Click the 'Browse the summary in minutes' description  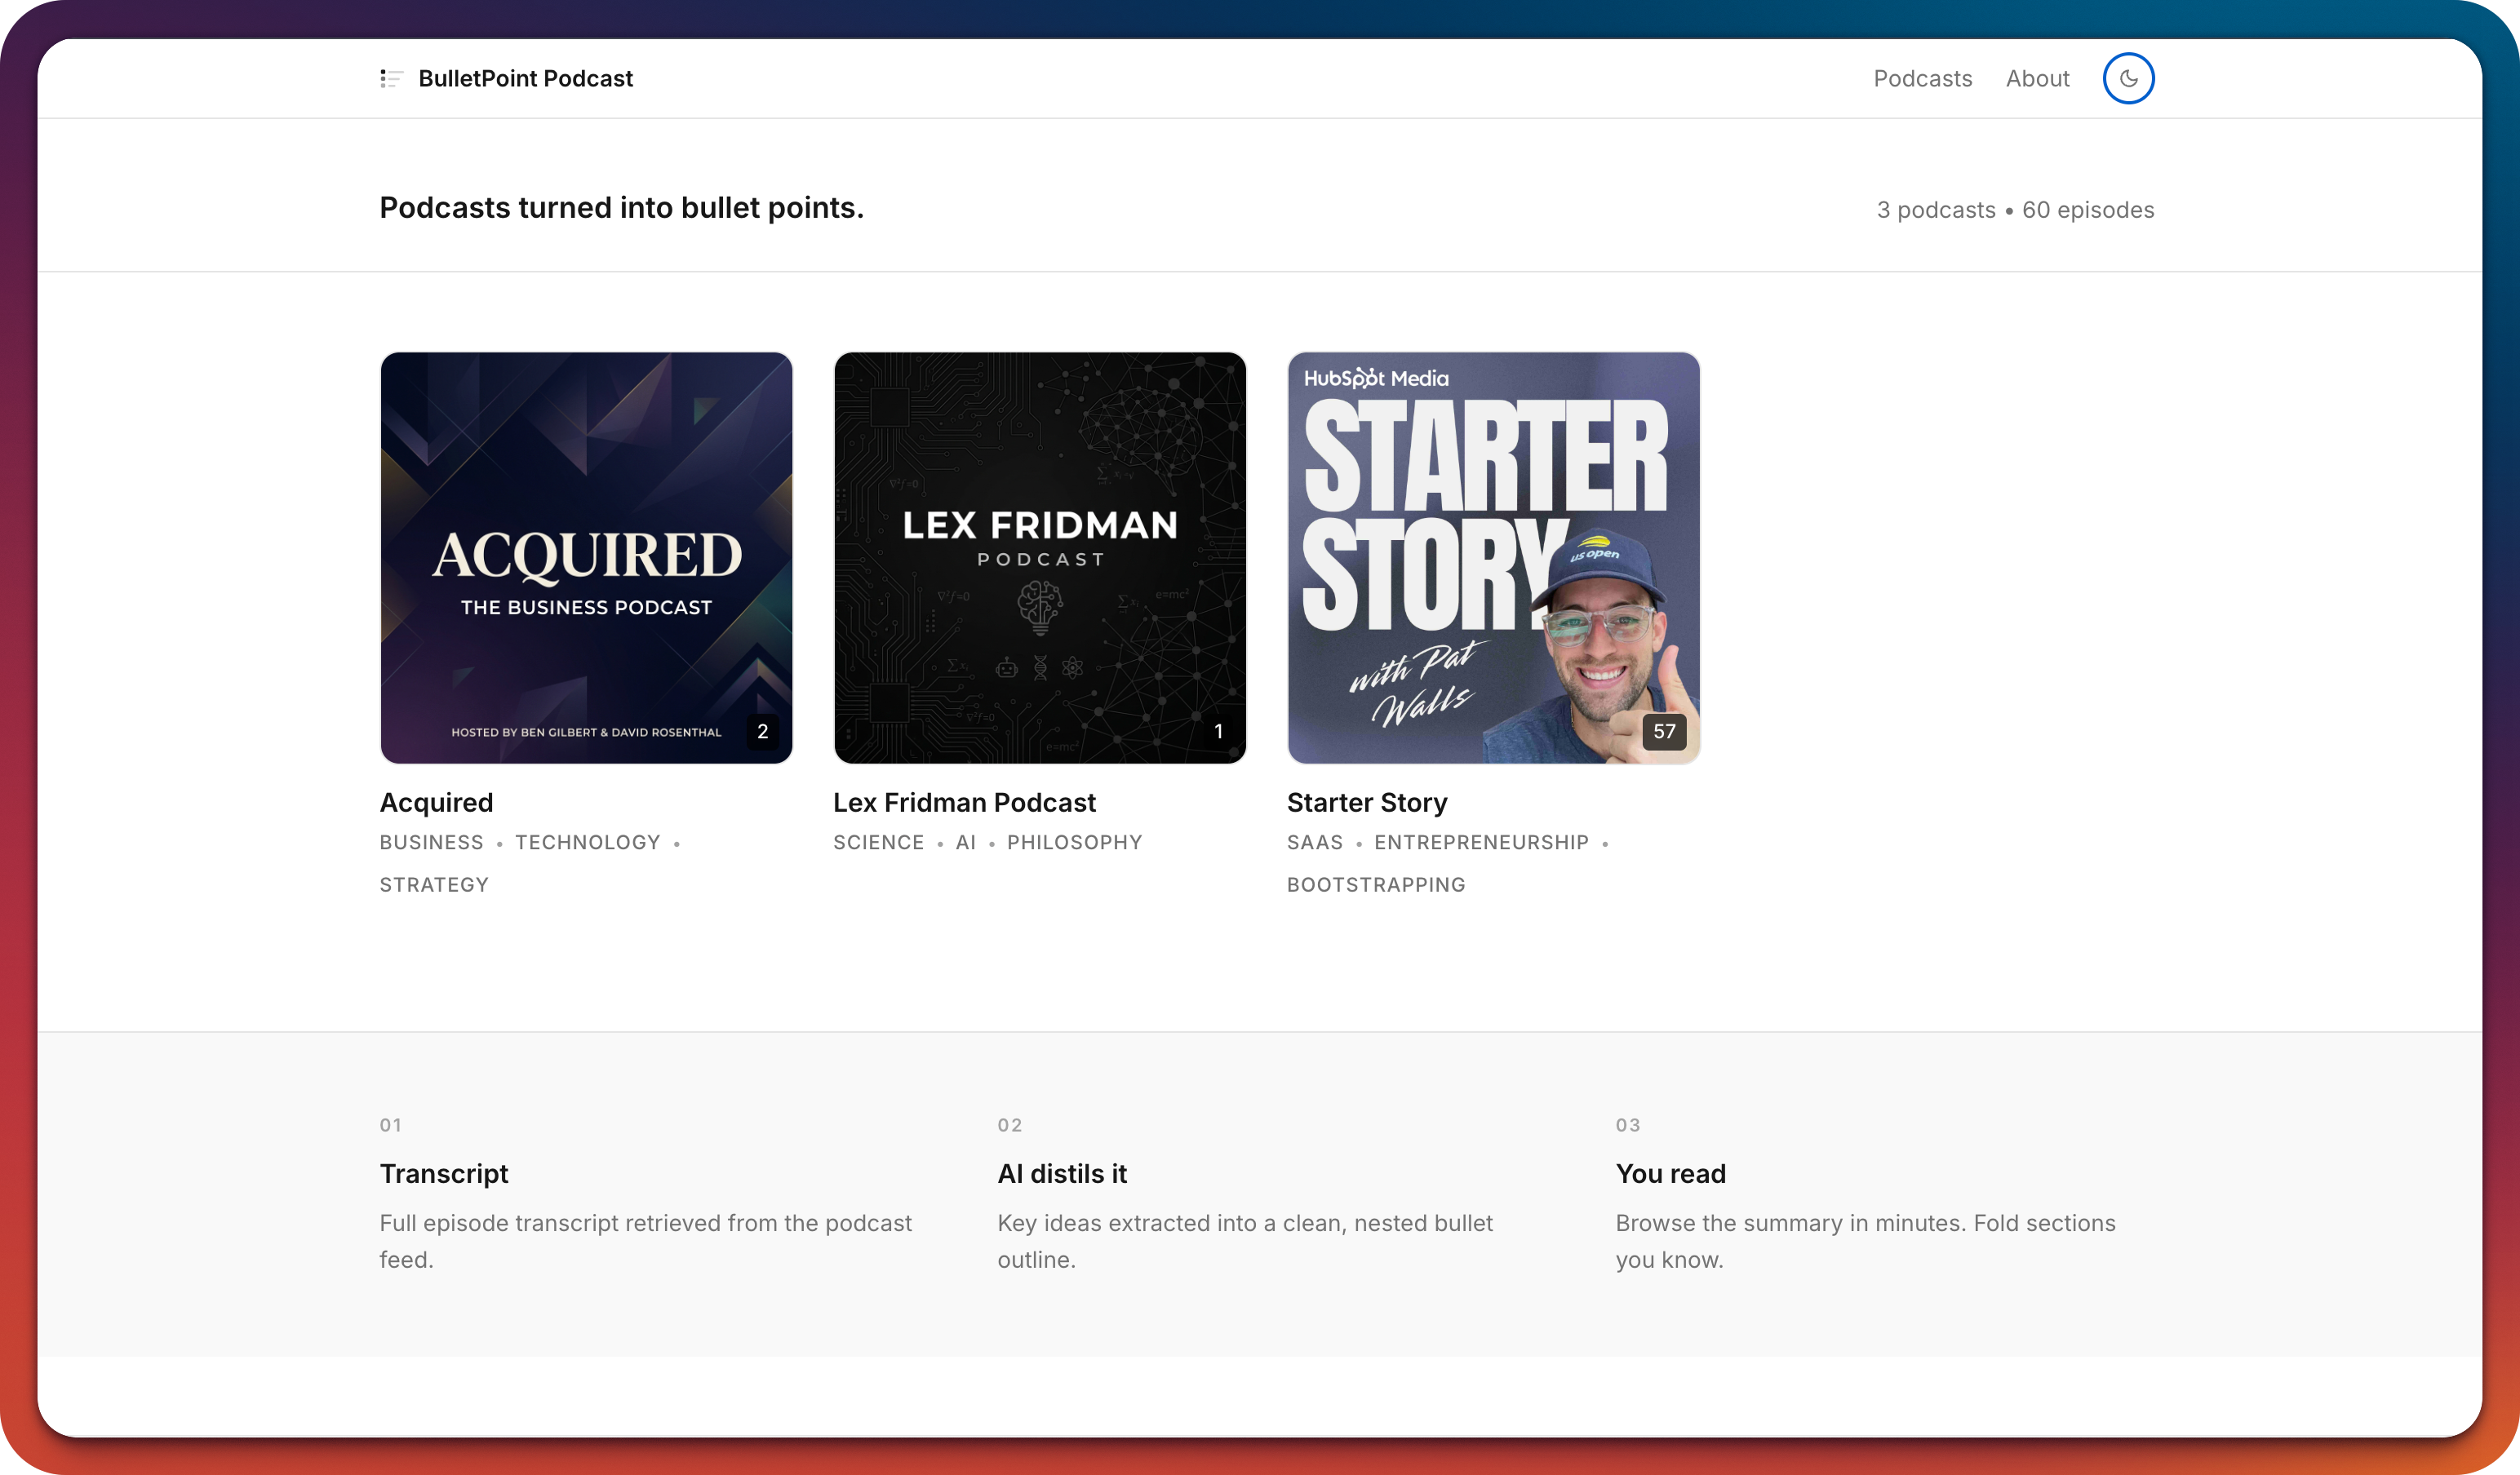pyautogui.click(x=1865, y=1241)
